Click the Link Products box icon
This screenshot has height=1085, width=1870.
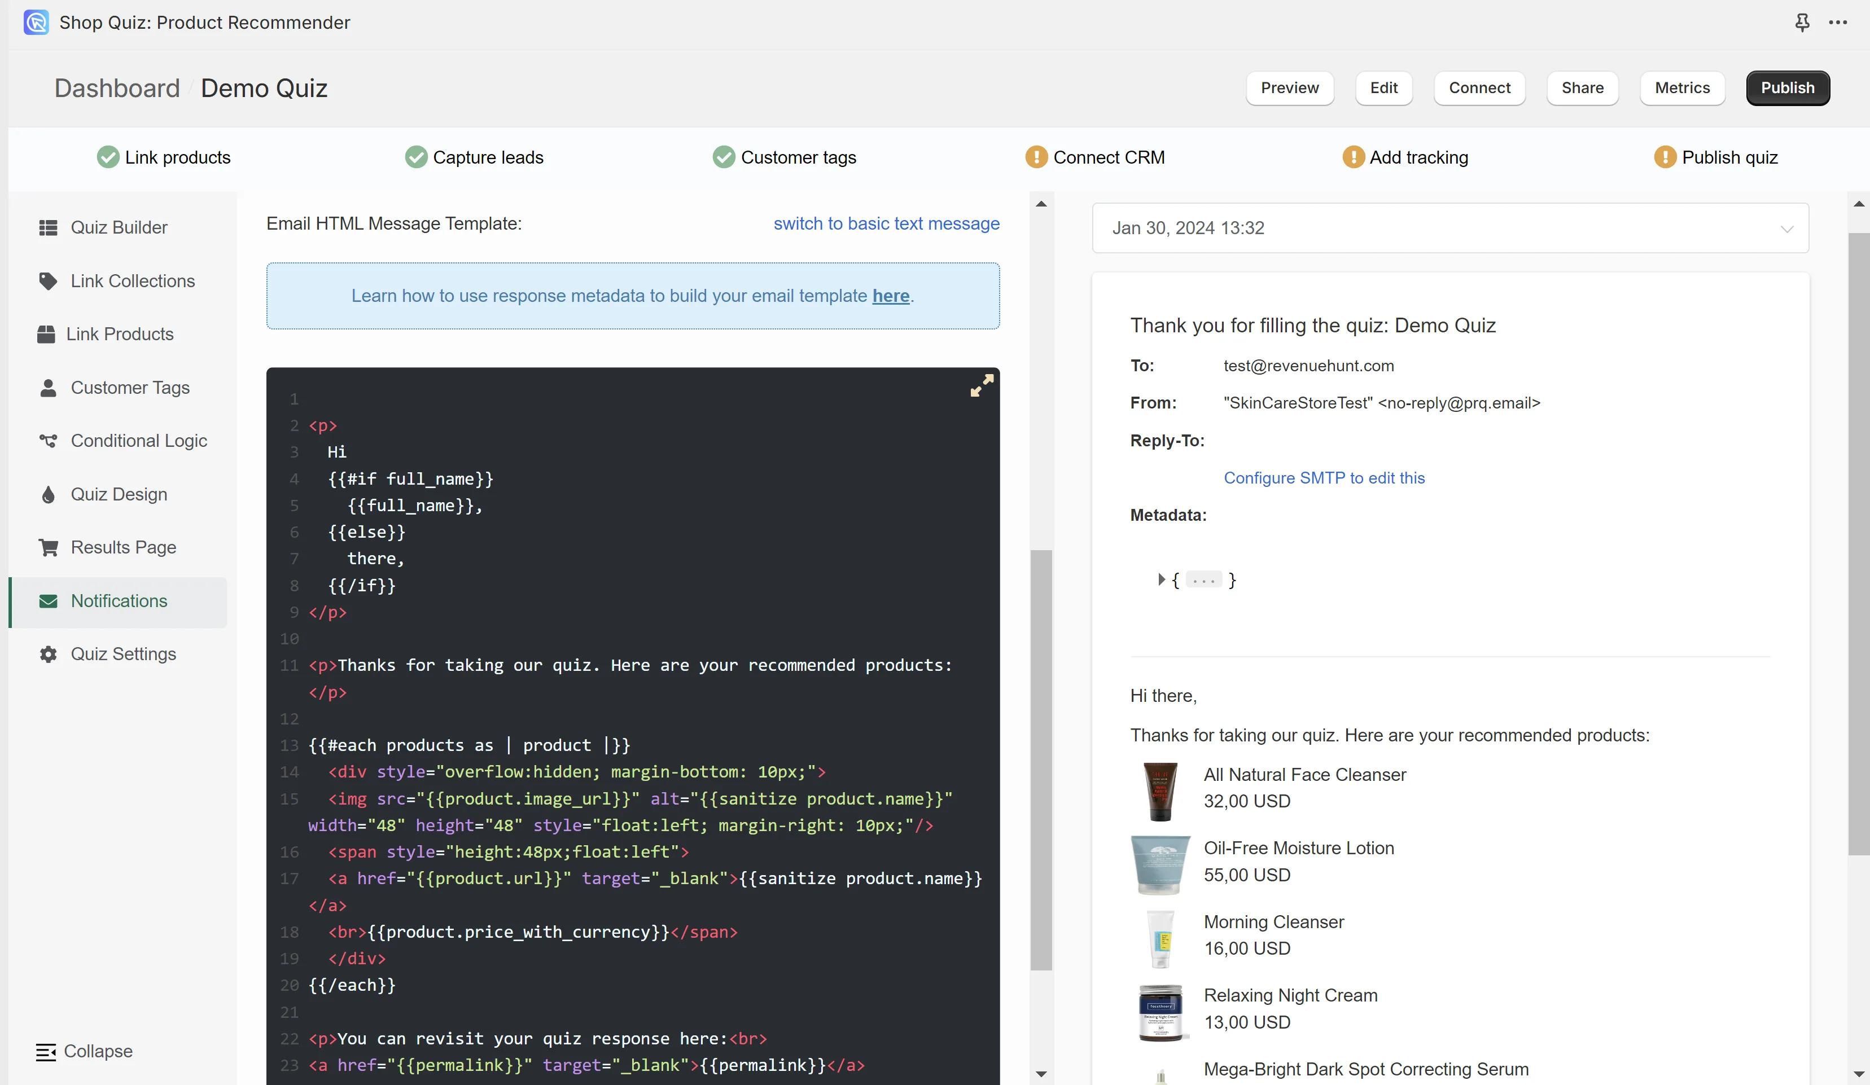(x=46, y=335)
